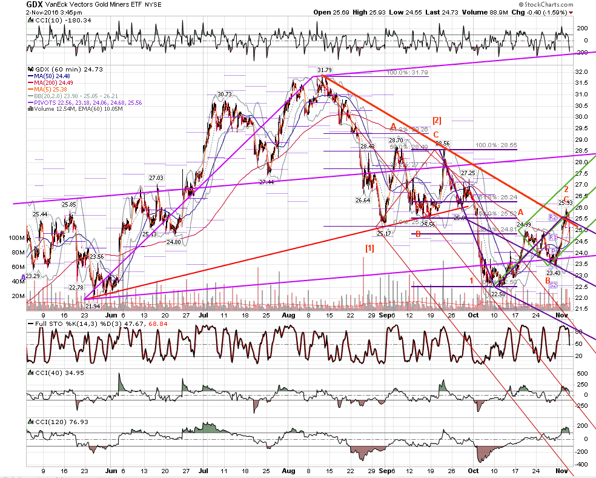Click the R2 pivot marker
This screenshot has width=596, height=478.
[x=553, y=217]
